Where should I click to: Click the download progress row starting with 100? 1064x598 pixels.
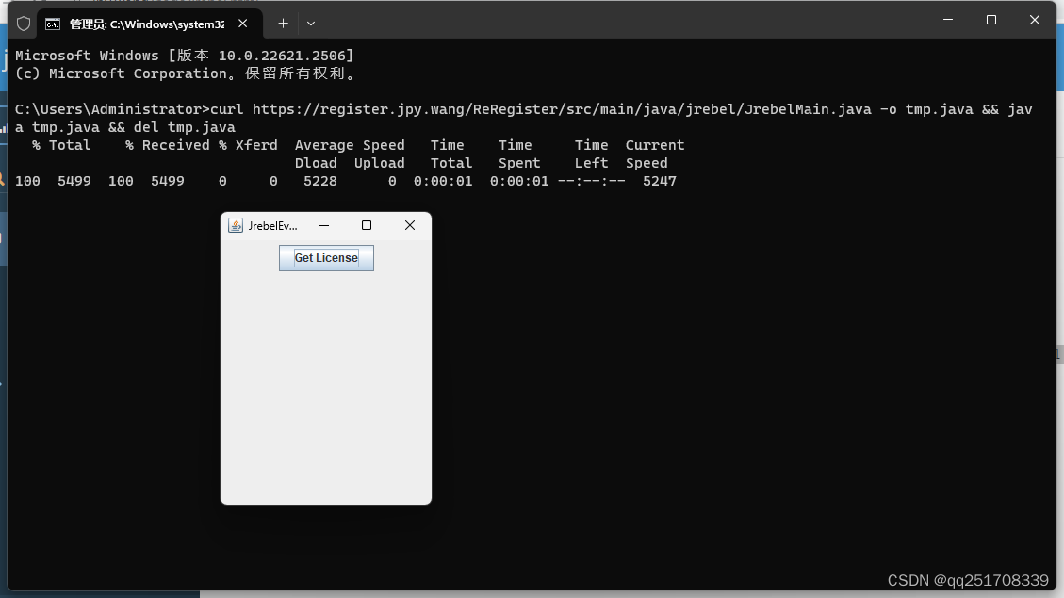pos(345,181)
